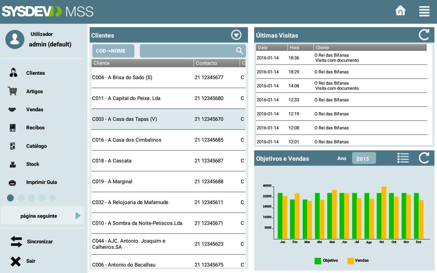Select the third page indicator dot
Image resolution: width=437 pixels, height=273 pixels.
coord(31,198)
